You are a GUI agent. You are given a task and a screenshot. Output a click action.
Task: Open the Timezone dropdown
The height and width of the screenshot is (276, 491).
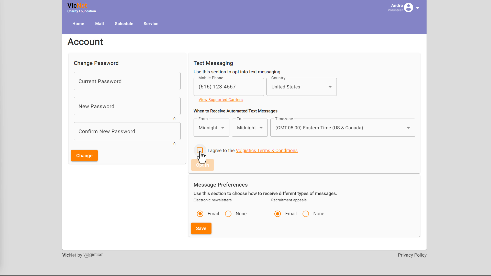342,128
